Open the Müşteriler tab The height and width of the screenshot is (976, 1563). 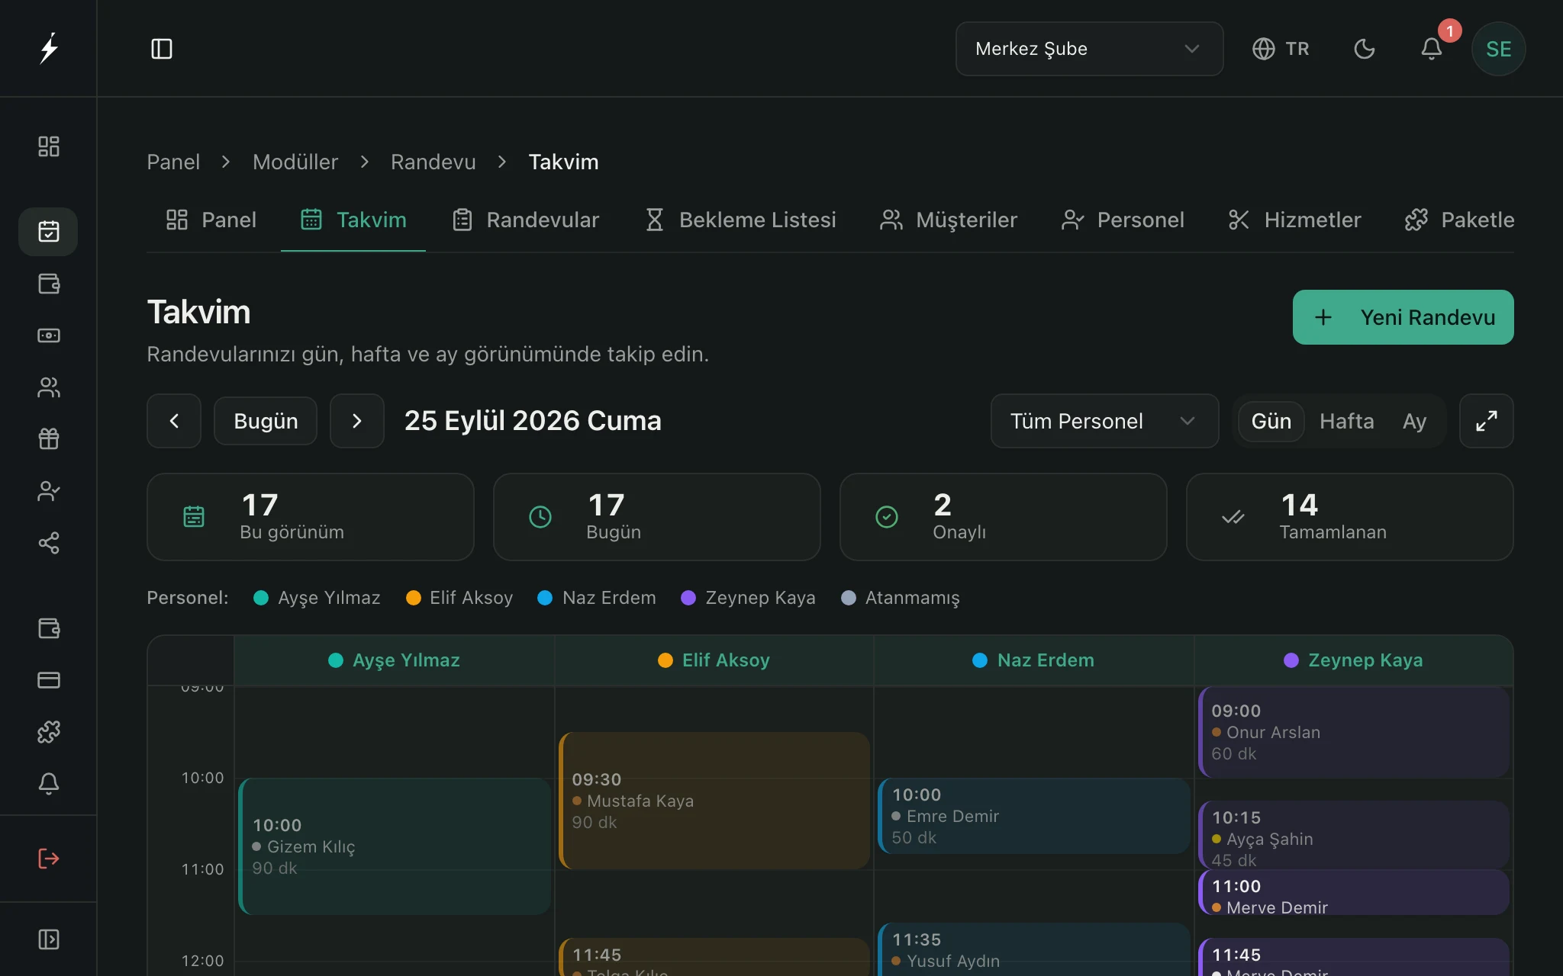click(x=949, y=220)
